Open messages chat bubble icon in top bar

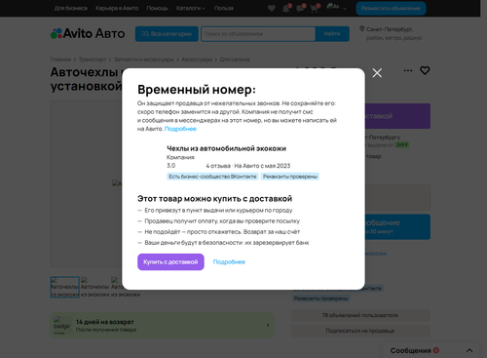[300, 9]
